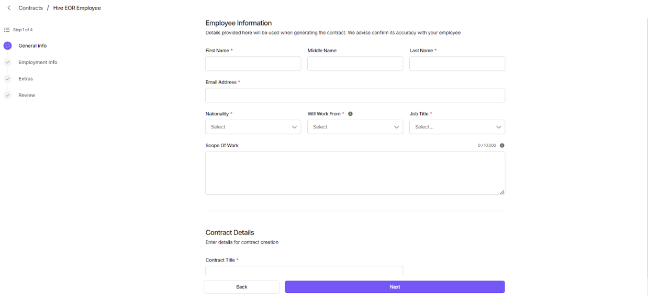
Task: Open the Job Title select menu
Action: (x=457, y=127)
